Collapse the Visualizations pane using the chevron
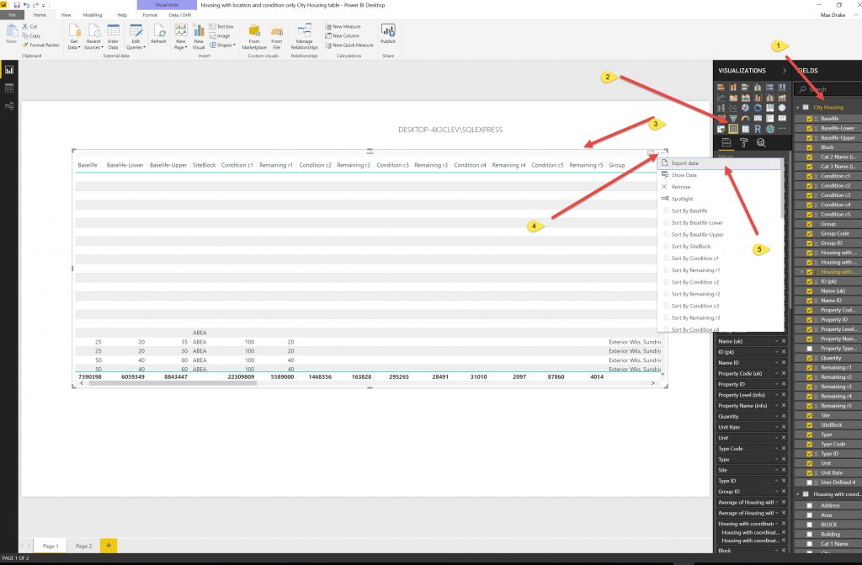The height and width of the screenshot is (565, 862). click(x=785, y=71)
